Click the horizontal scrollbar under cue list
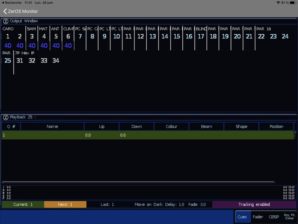This screenshot has height=224, width=298. (138, 182)
